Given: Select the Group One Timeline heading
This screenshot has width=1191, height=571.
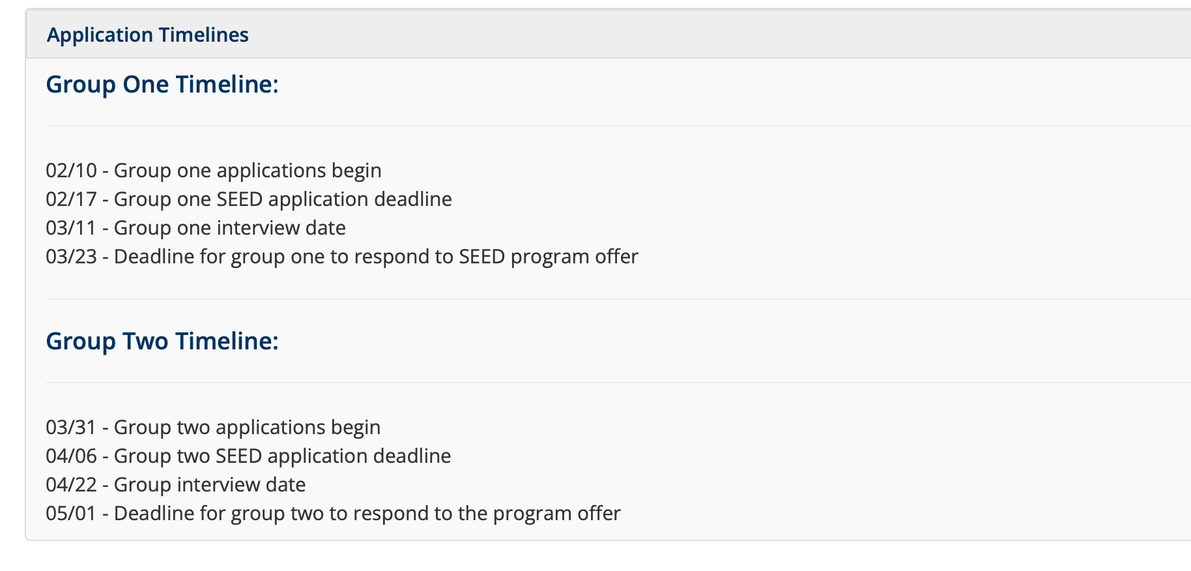Looking at the screenshot, I should pos(162,85).
